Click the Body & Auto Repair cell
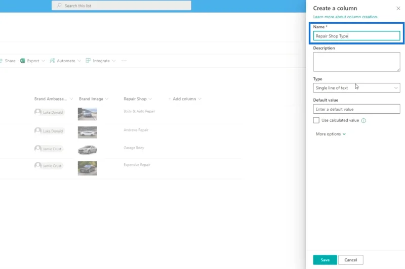405x269 pixels. [x=140, y=111]
